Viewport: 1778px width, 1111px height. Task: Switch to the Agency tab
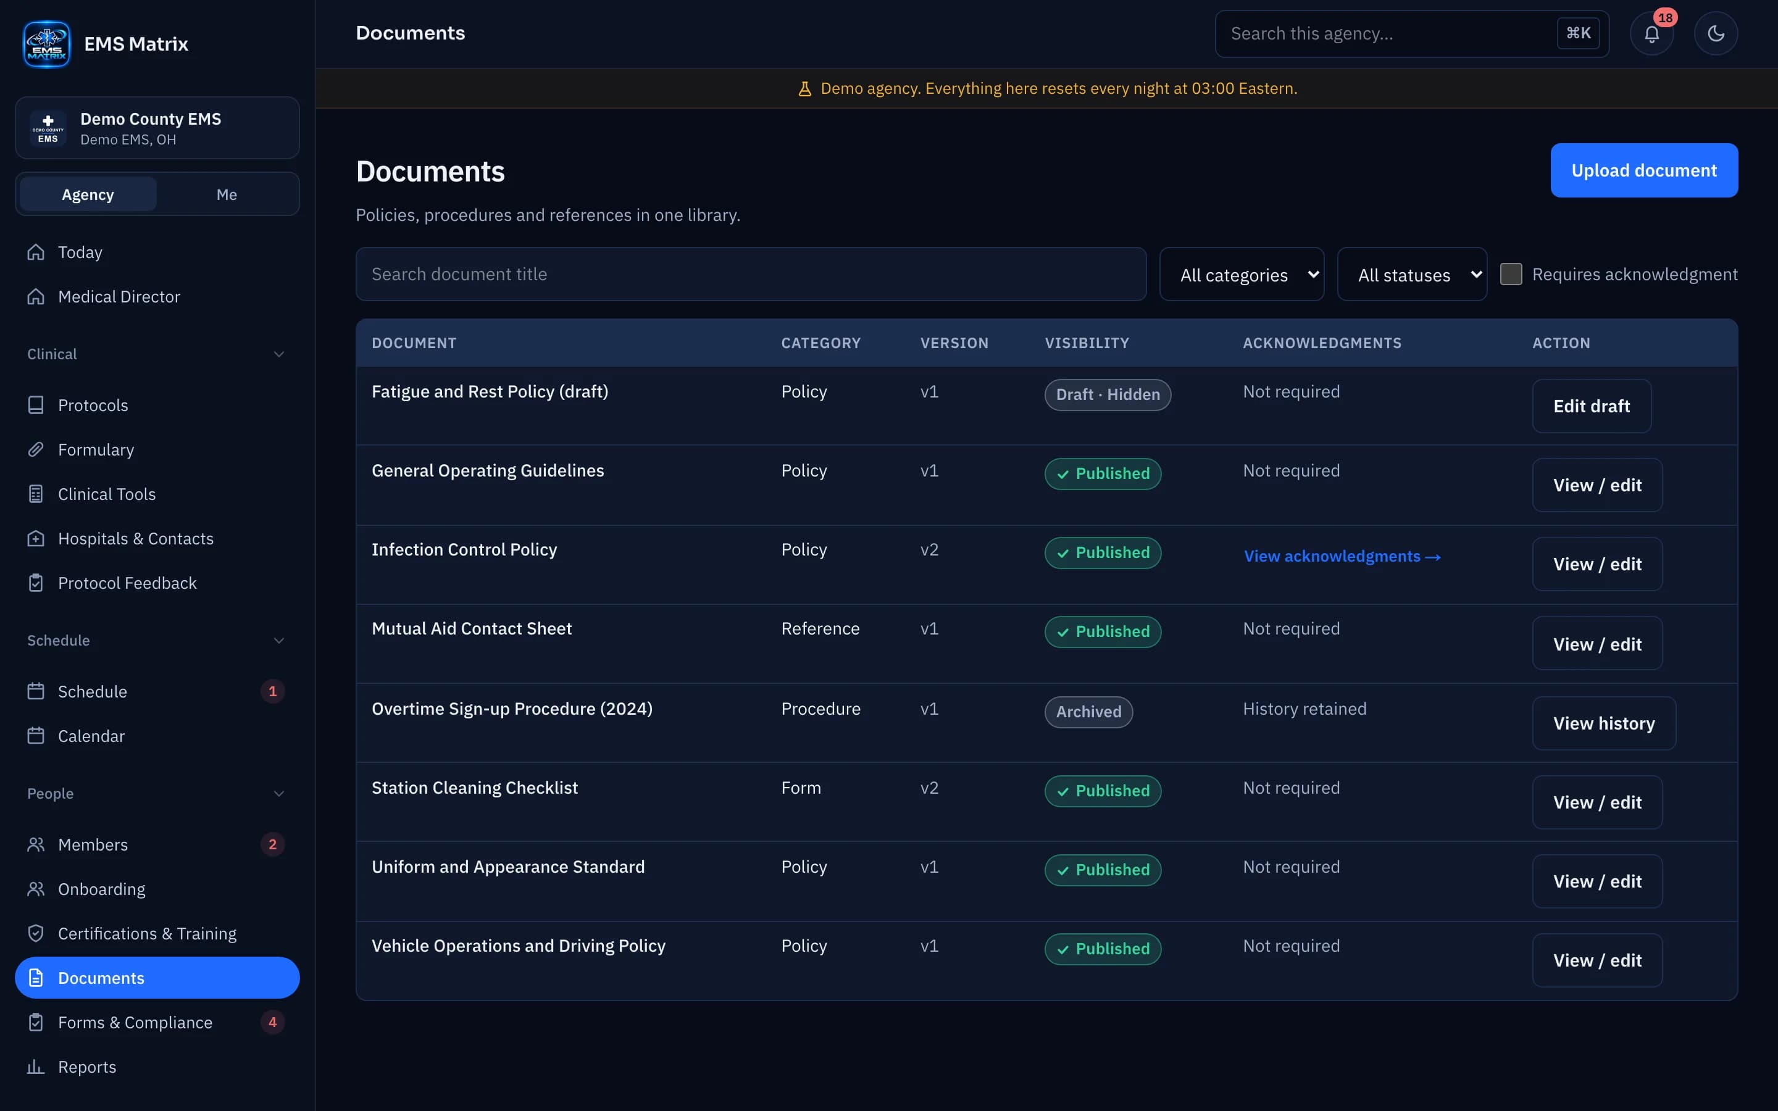(x=88, y=194)
